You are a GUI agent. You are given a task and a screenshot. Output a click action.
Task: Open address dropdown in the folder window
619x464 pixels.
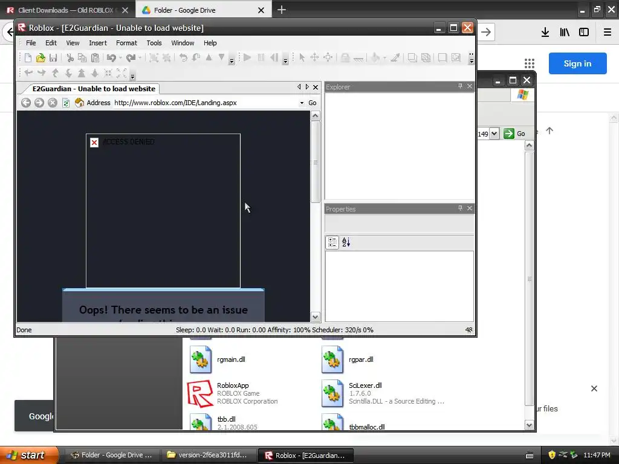[494, 134]
